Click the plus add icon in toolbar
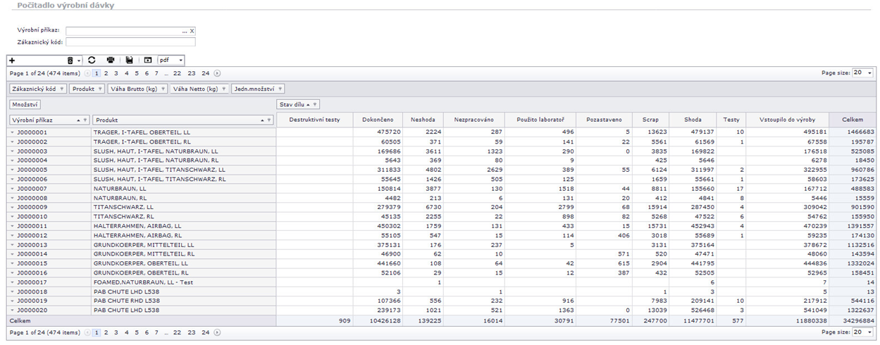 point(12,61)
